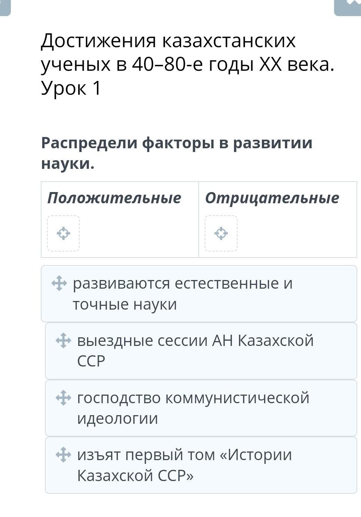This screenshot has width=361, height=517.
Task: Click move handle of господство коммунистической идеологии
Action: pos(63,398)
